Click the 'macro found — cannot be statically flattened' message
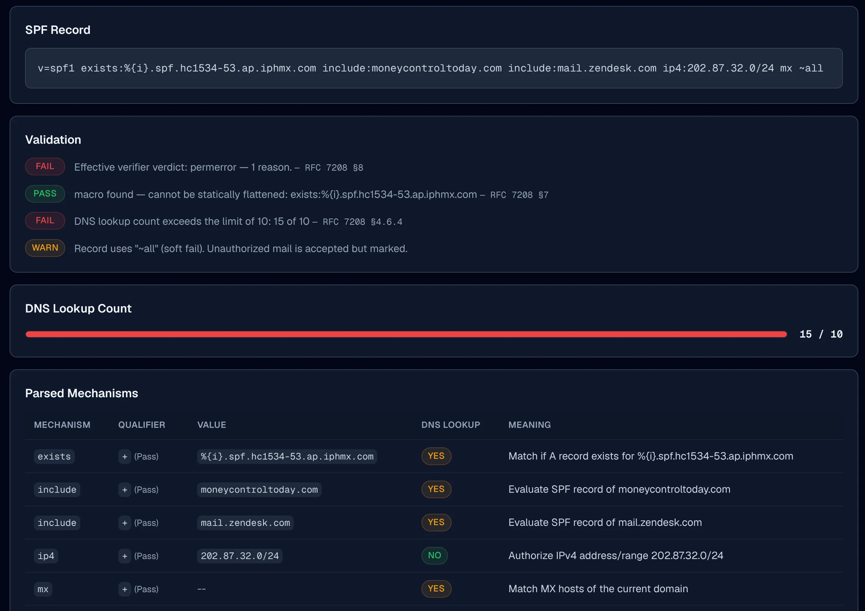 (276, 195)
